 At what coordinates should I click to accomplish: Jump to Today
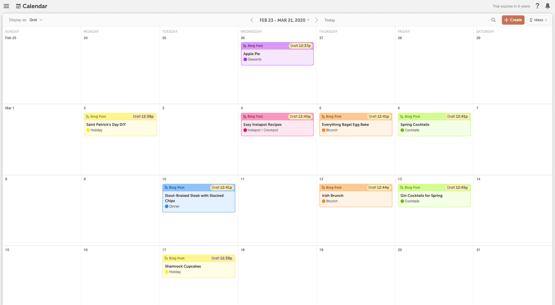point(329,20)
